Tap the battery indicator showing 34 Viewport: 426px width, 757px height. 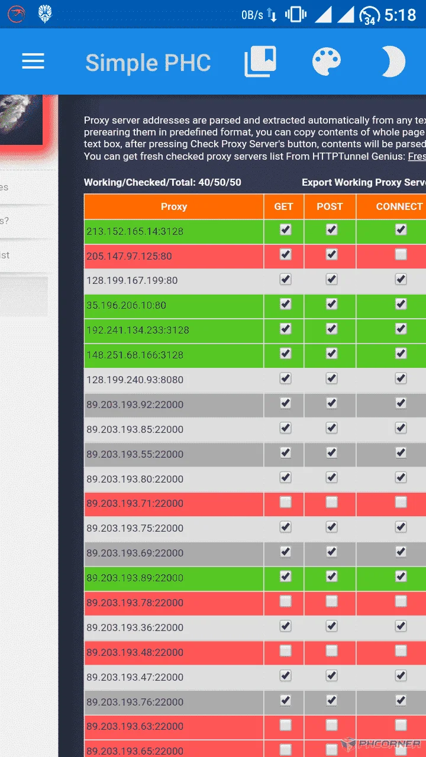(x=369, y=15)
